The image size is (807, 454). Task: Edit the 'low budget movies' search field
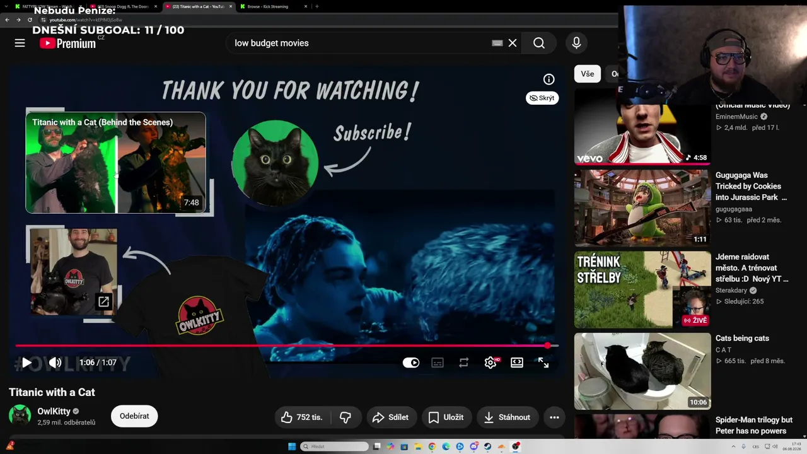point(359,43)
